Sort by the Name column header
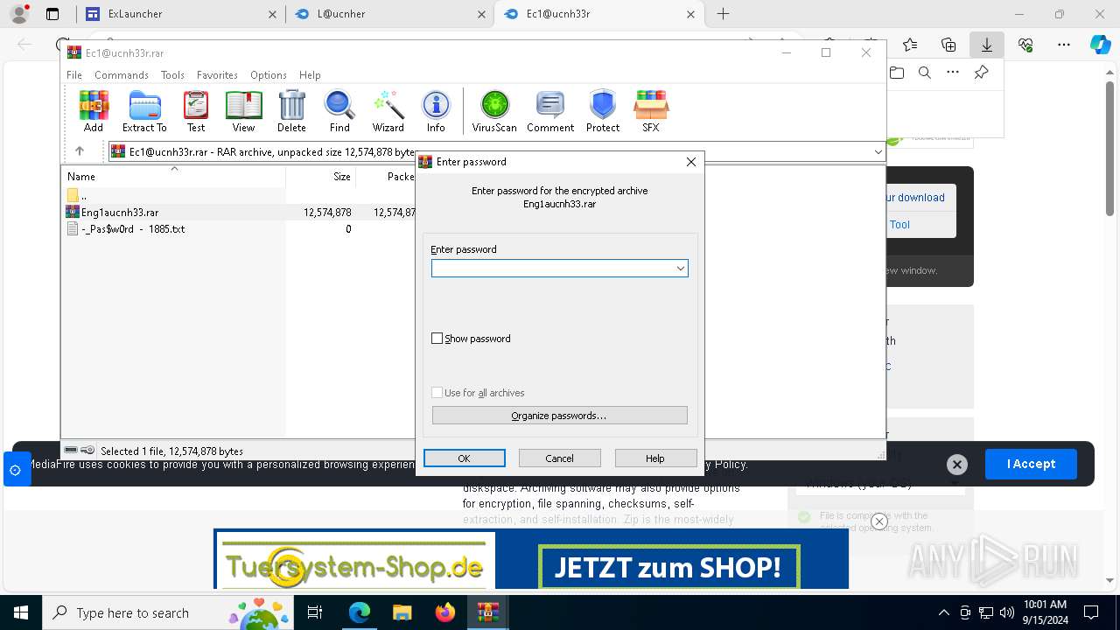 [x=173, y=176]
